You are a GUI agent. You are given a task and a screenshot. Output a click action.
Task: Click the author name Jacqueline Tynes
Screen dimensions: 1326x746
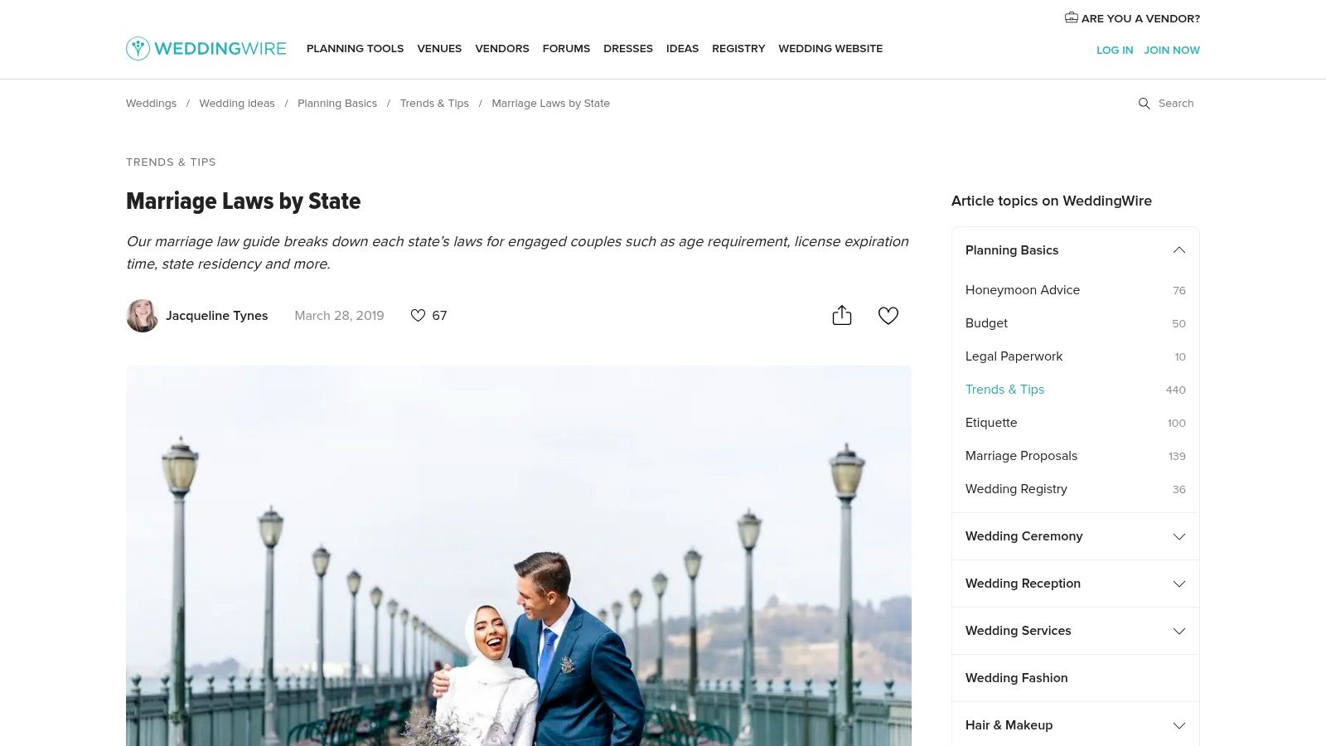(216, 316)
